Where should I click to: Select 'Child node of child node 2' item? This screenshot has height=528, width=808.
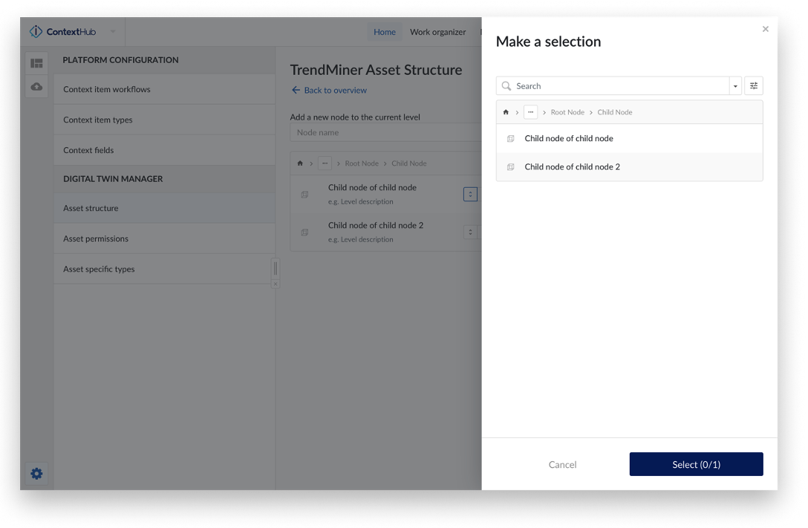[x=572, y=167]
